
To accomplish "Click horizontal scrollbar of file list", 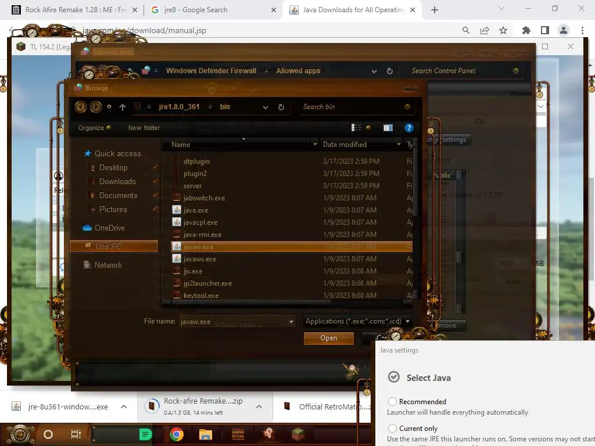I will pyautogui.click(x=250, y=302).
